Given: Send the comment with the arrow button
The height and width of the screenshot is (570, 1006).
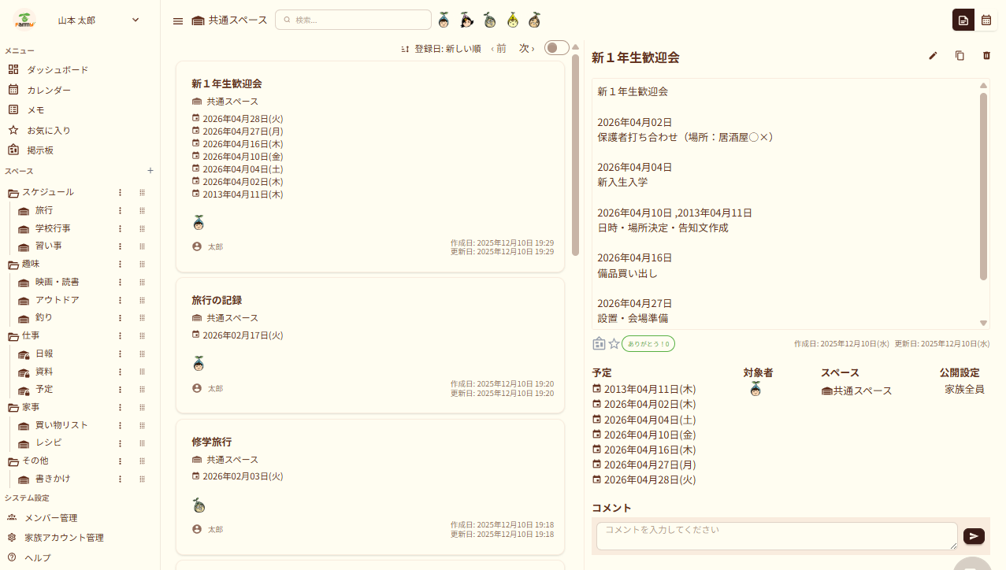Looking at the screenshot, I should 974,536.
